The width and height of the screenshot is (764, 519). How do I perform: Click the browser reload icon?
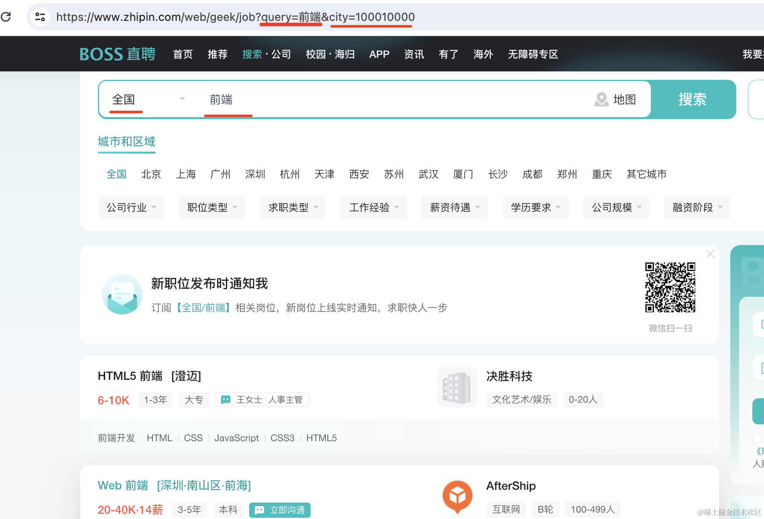point(6,17)
